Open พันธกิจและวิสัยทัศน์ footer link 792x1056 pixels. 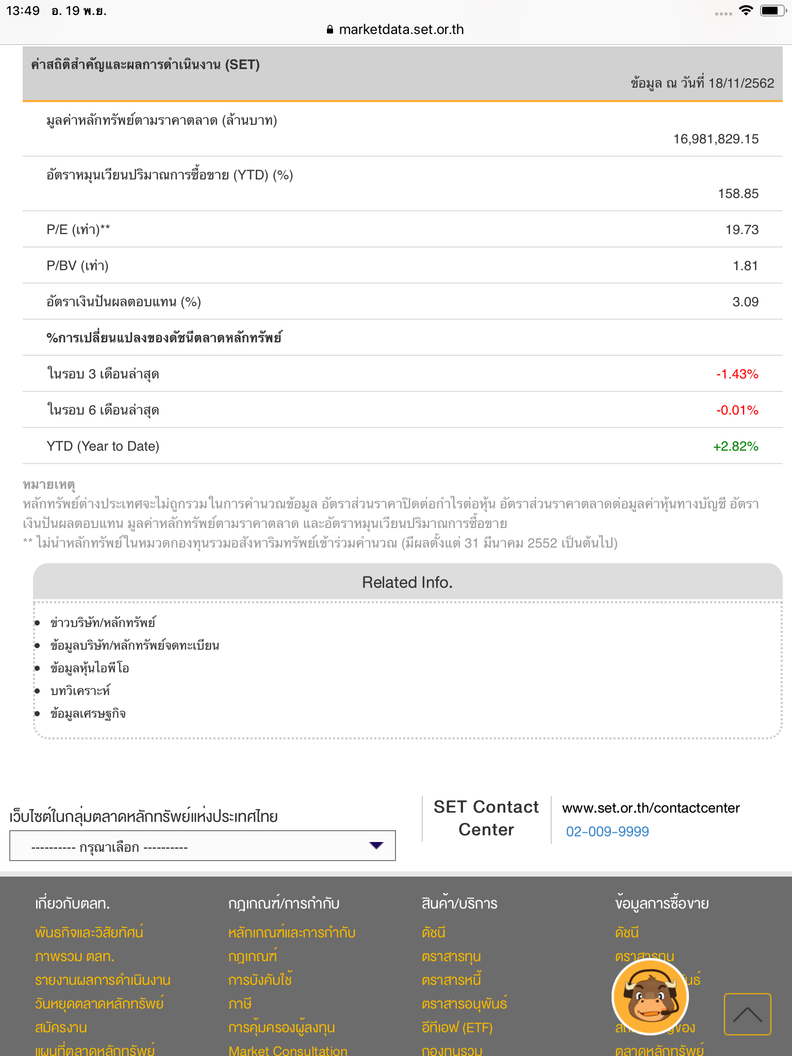[x=89, y=932]
